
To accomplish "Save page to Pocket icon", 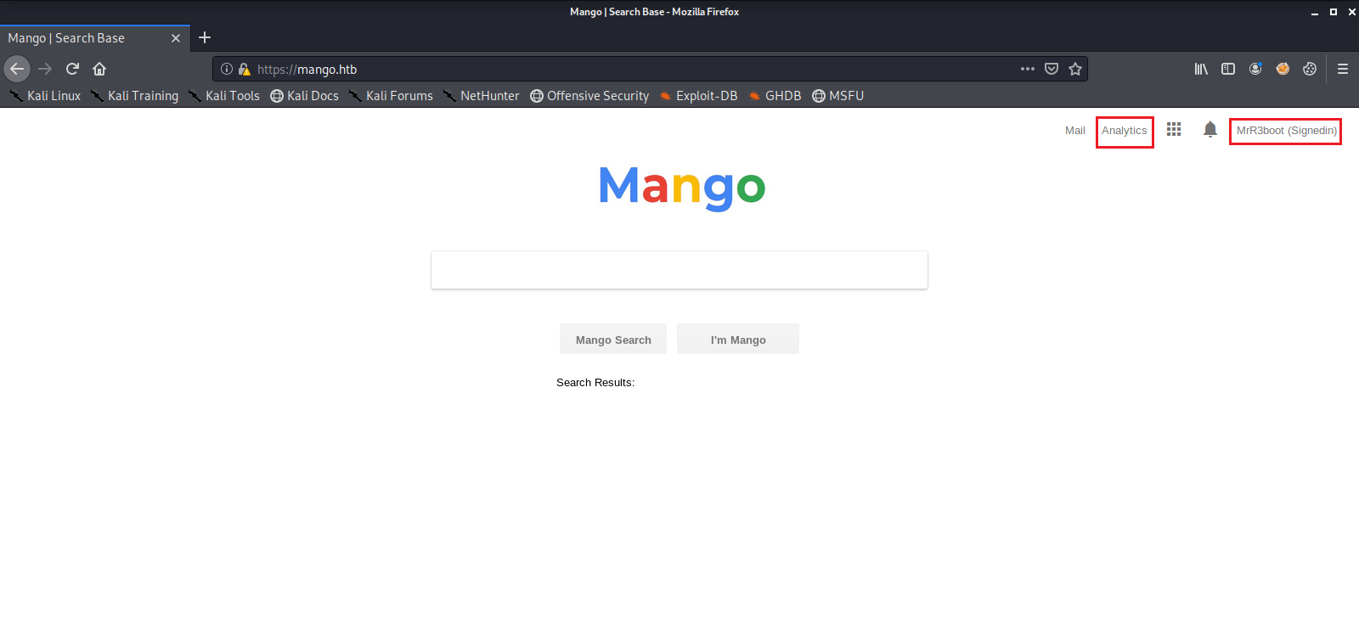I will tap(1052, 69).
